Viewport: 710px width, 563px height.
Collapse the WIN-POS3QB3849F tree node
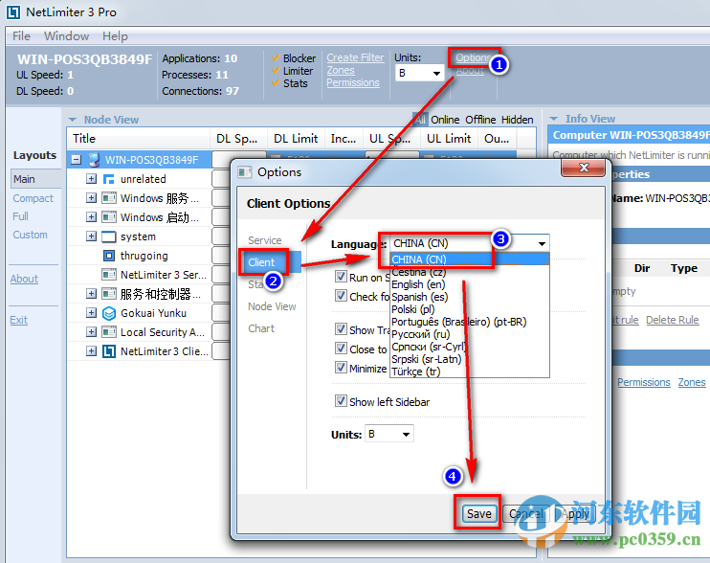77,160
